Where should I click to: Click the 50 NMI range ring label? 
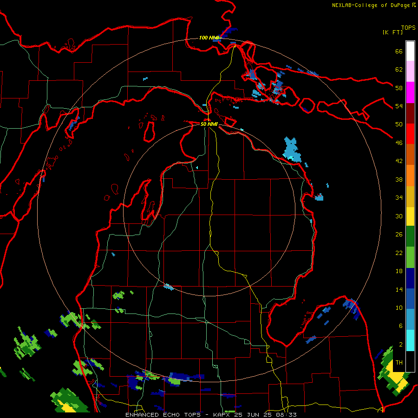click(x=209, y=124)
